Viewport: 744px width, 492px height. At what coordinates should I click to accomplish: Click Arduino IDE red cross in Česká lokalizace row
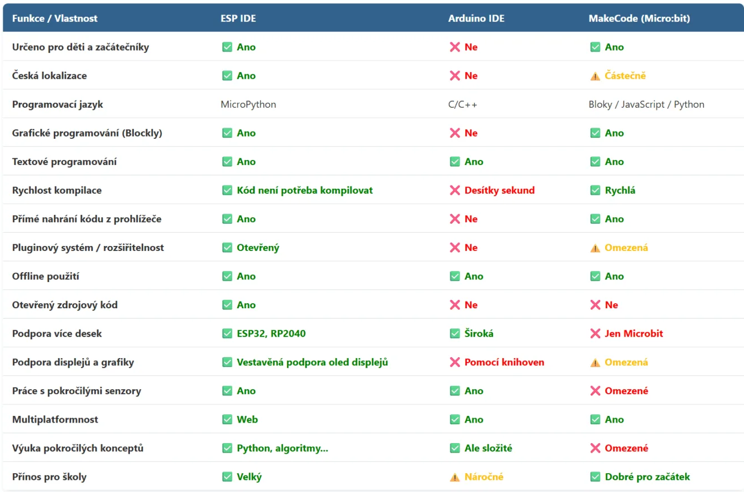(455, 76)
